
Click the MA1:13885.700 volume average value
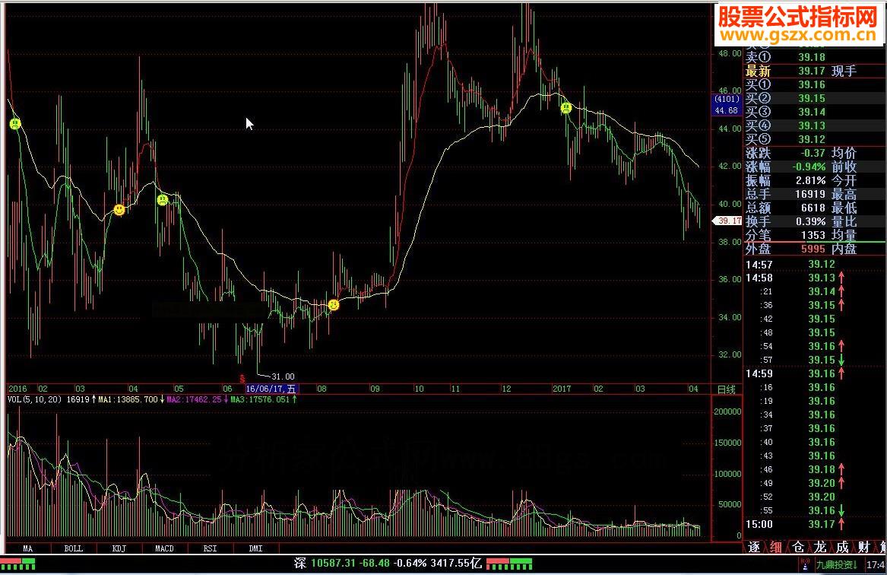pyautogui.click(x=128, y=399)
